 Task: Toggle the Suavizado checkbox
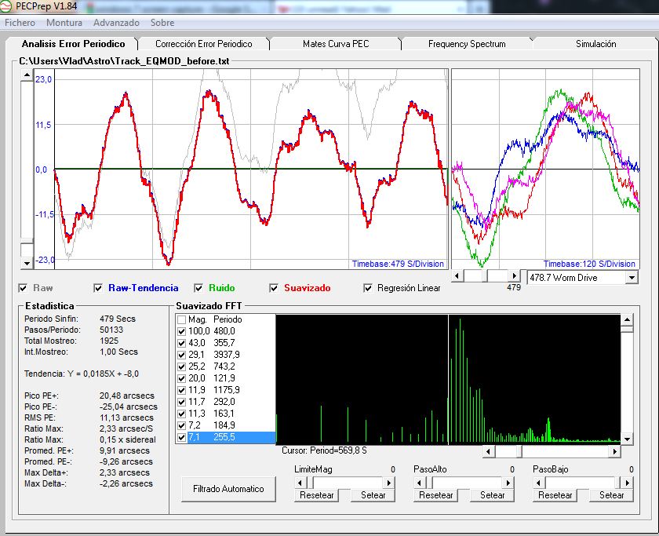pos(274,288)
